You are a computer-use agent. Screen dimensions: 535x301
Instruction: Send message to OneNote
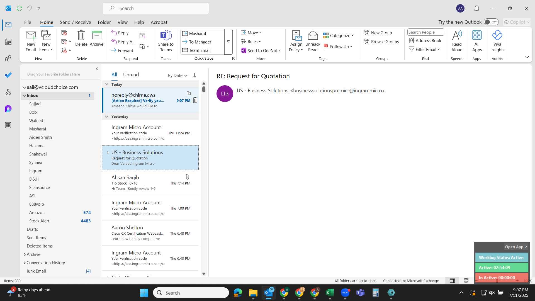tap(260, 50)
